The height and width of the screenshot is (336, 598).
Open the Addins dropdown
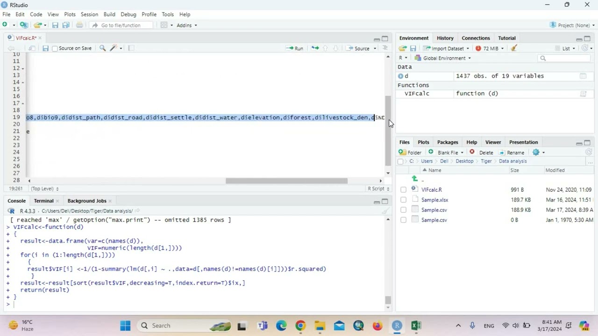(x=186, y=25)
